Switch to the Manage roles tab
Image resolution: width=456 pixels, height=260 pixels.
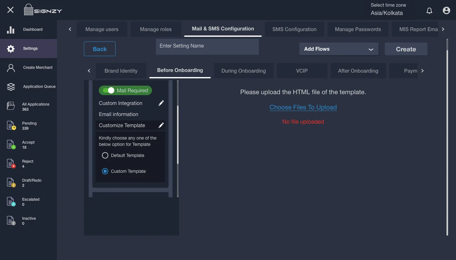click(x=156, y=29)
